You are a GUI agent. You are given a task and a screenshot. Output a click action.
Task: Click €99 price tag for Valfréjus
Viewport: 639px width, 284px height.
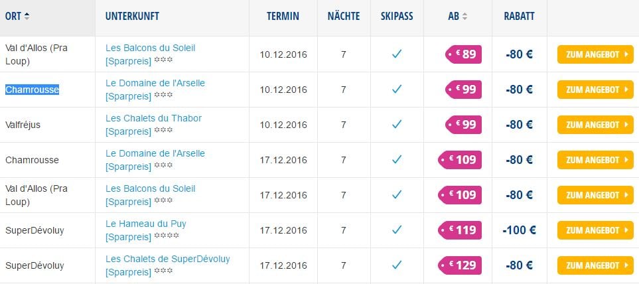463,125
